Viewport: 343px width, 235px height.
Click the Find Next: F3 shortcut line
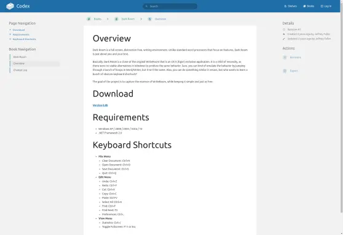click(109, 210)
